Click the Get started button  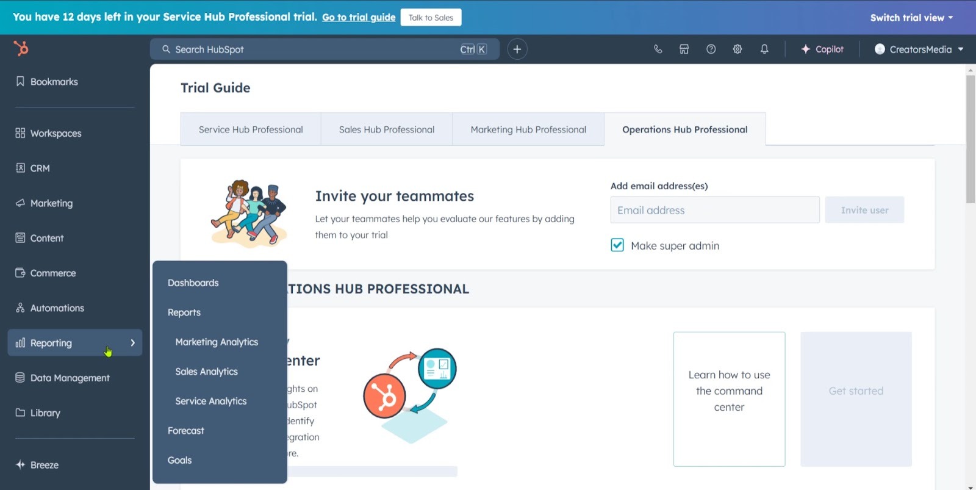(856, 399)
